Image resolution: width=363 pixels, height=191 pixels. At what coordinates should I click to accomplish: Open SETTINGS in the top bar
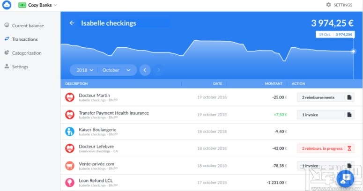pyautogui.click(x=339, y=5)
